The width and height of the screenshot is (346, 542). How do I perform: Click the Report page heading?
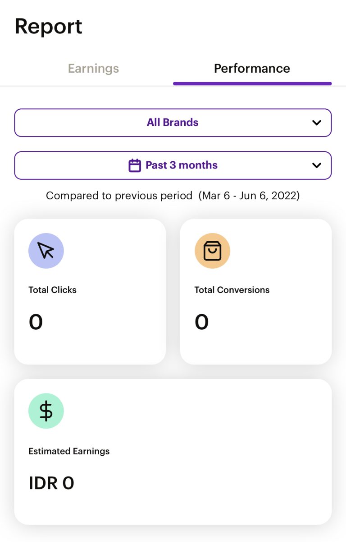48,26
